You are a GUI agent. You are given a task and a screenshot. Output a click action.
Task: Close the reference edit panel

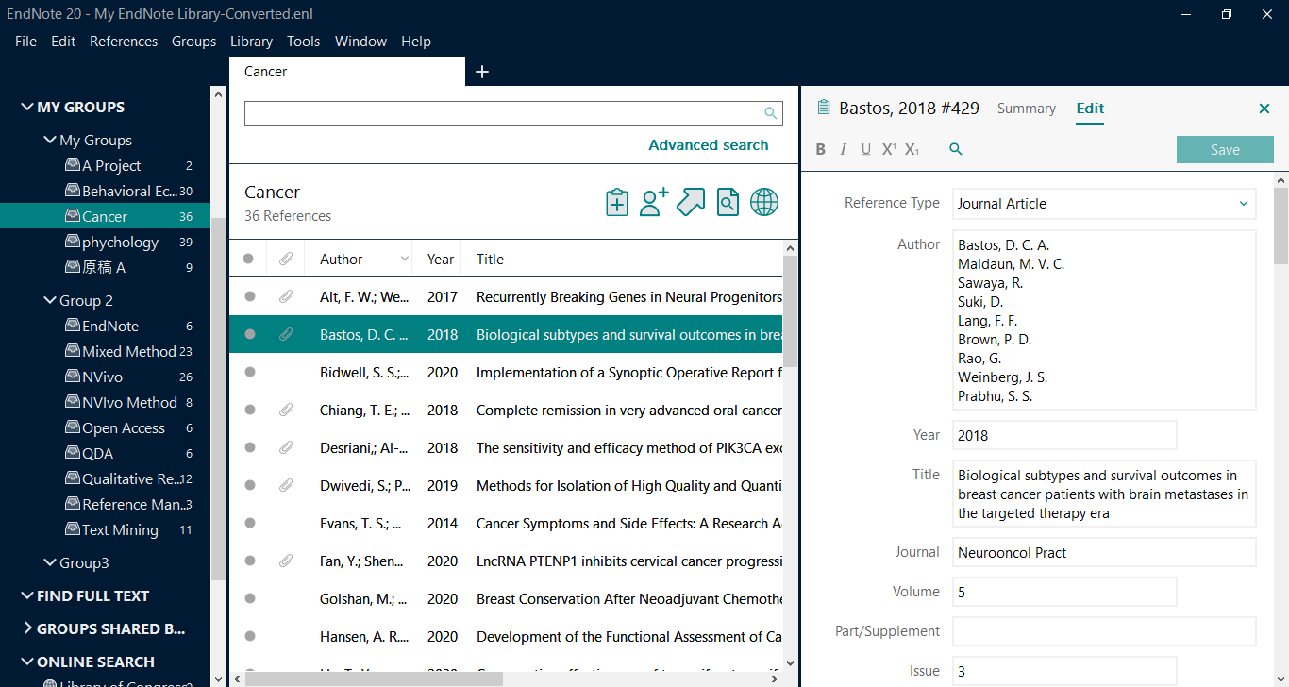click(x=1264, y=109)
